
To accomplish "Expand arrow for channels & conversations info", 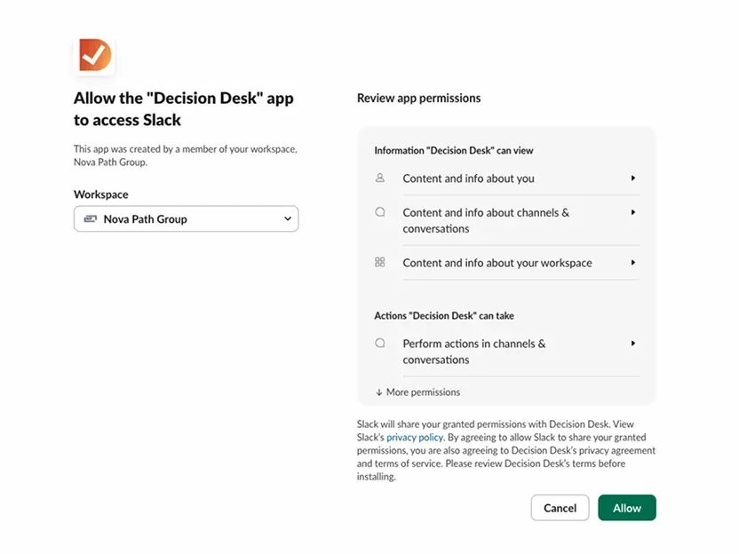I will click(633, 212).
